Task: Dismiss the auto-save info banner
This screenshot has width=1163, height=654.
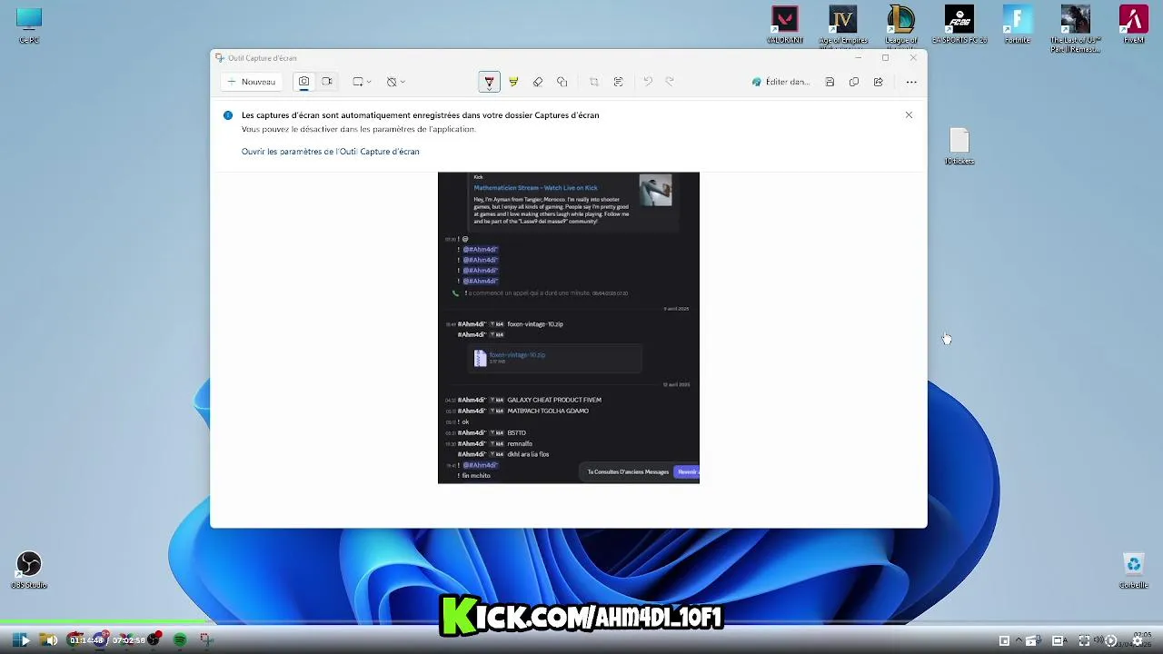Action: [x=909, y=115]
